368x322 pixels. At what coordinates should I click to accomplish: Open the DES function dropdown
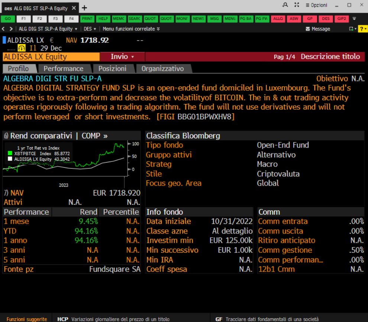[90, 29]
